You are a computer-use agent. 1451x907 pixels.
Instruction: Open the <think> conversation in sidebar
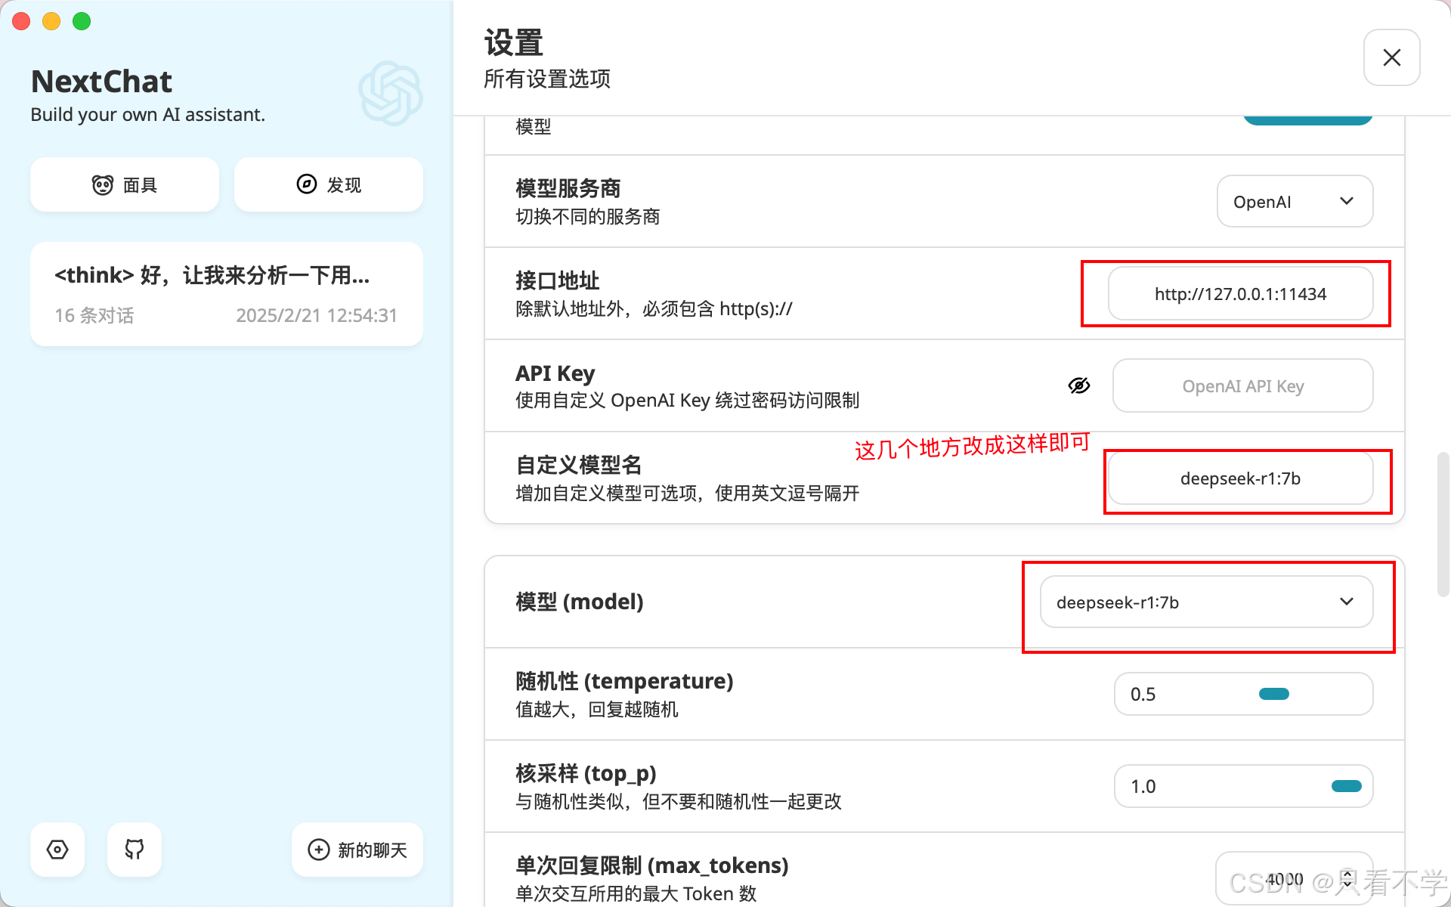click(226, 294)
